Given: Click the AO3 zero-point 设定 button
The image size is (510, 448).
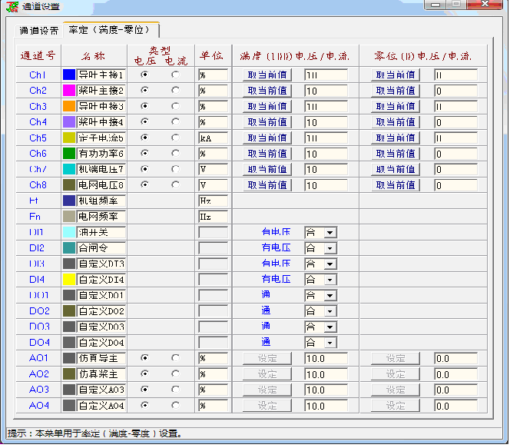Looking at the screenshot, I should tap(396, 390).
